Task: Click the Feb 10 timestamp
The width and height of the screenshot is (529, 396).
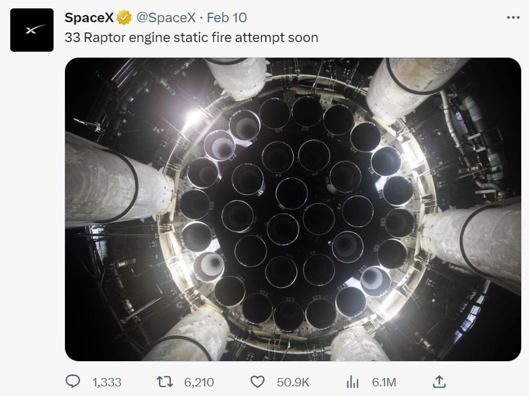Action: point(227,18)
